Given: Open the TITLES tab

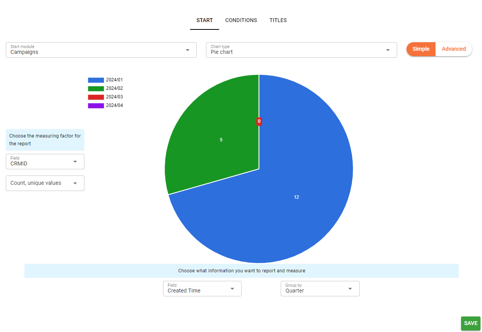Looking at the screenshot, I should pos(278,20).
